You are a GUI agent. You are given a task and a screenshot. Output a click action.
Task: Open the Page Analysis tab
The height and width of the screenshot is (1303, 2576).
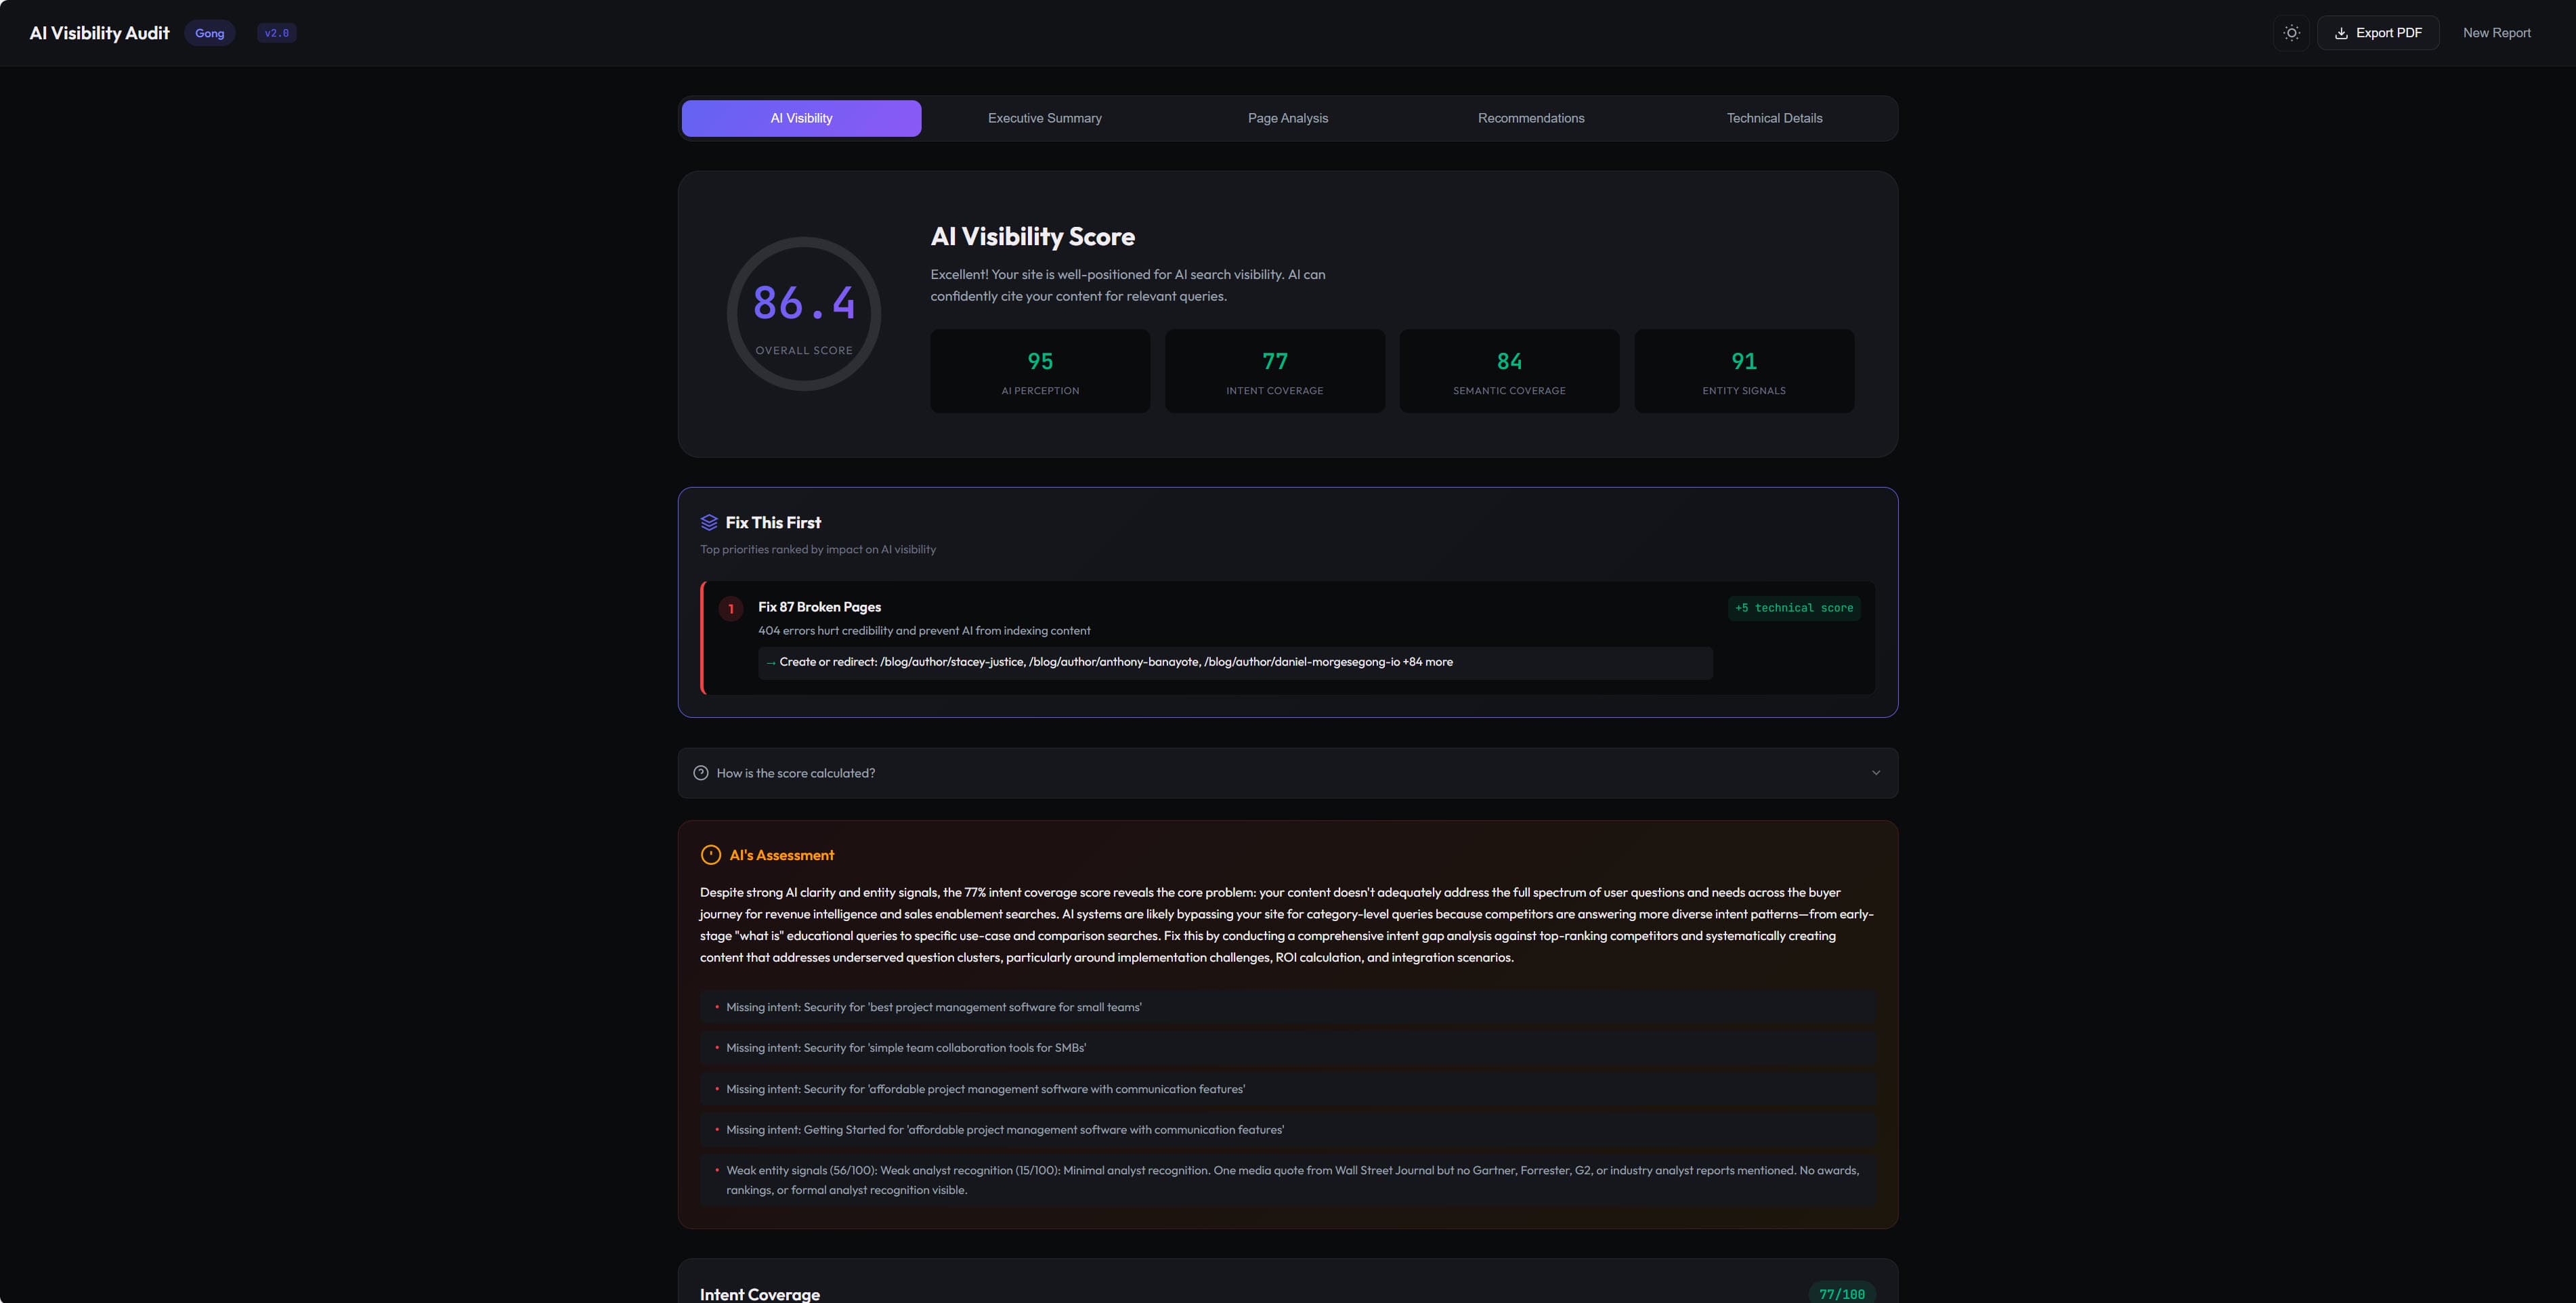coord(1287,118)
